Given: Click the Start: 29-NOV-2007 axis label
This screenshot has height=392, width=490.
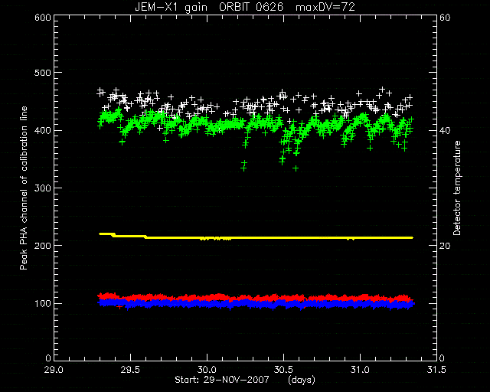Looking at the screenshot, I should coord(222,380).
